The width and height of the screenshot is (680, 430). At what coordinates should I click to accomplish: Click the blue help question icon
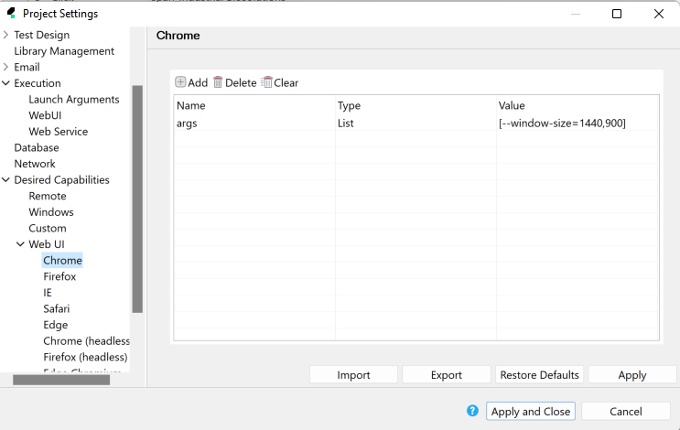click(472, 411)
